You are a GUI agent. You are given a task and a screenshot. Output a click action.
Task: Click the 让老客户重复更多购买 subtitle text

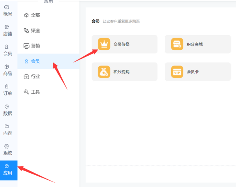tap(121, 21)
